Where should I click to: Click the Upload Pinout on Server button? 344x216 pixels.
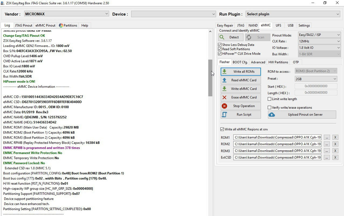(x=302, y=115)
